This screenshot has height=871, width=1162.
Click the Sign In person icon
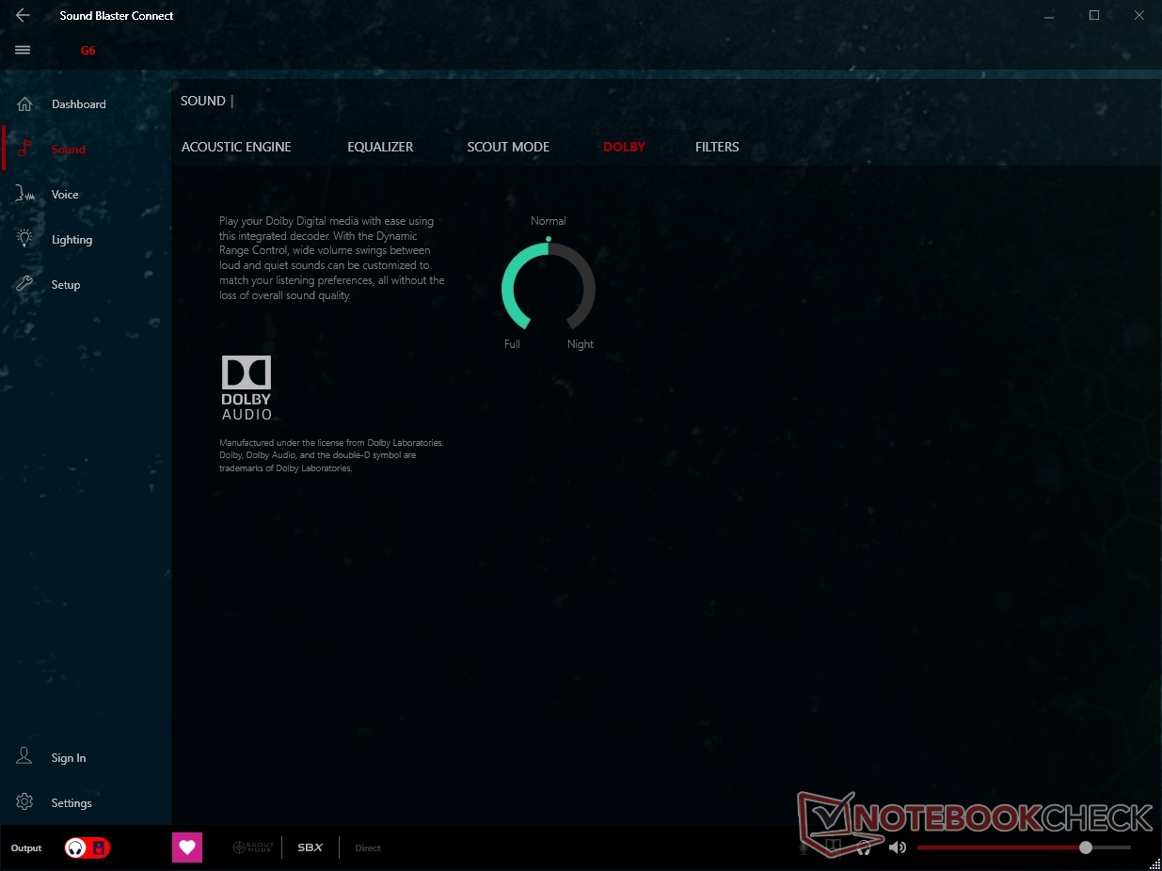coord(24,757)
